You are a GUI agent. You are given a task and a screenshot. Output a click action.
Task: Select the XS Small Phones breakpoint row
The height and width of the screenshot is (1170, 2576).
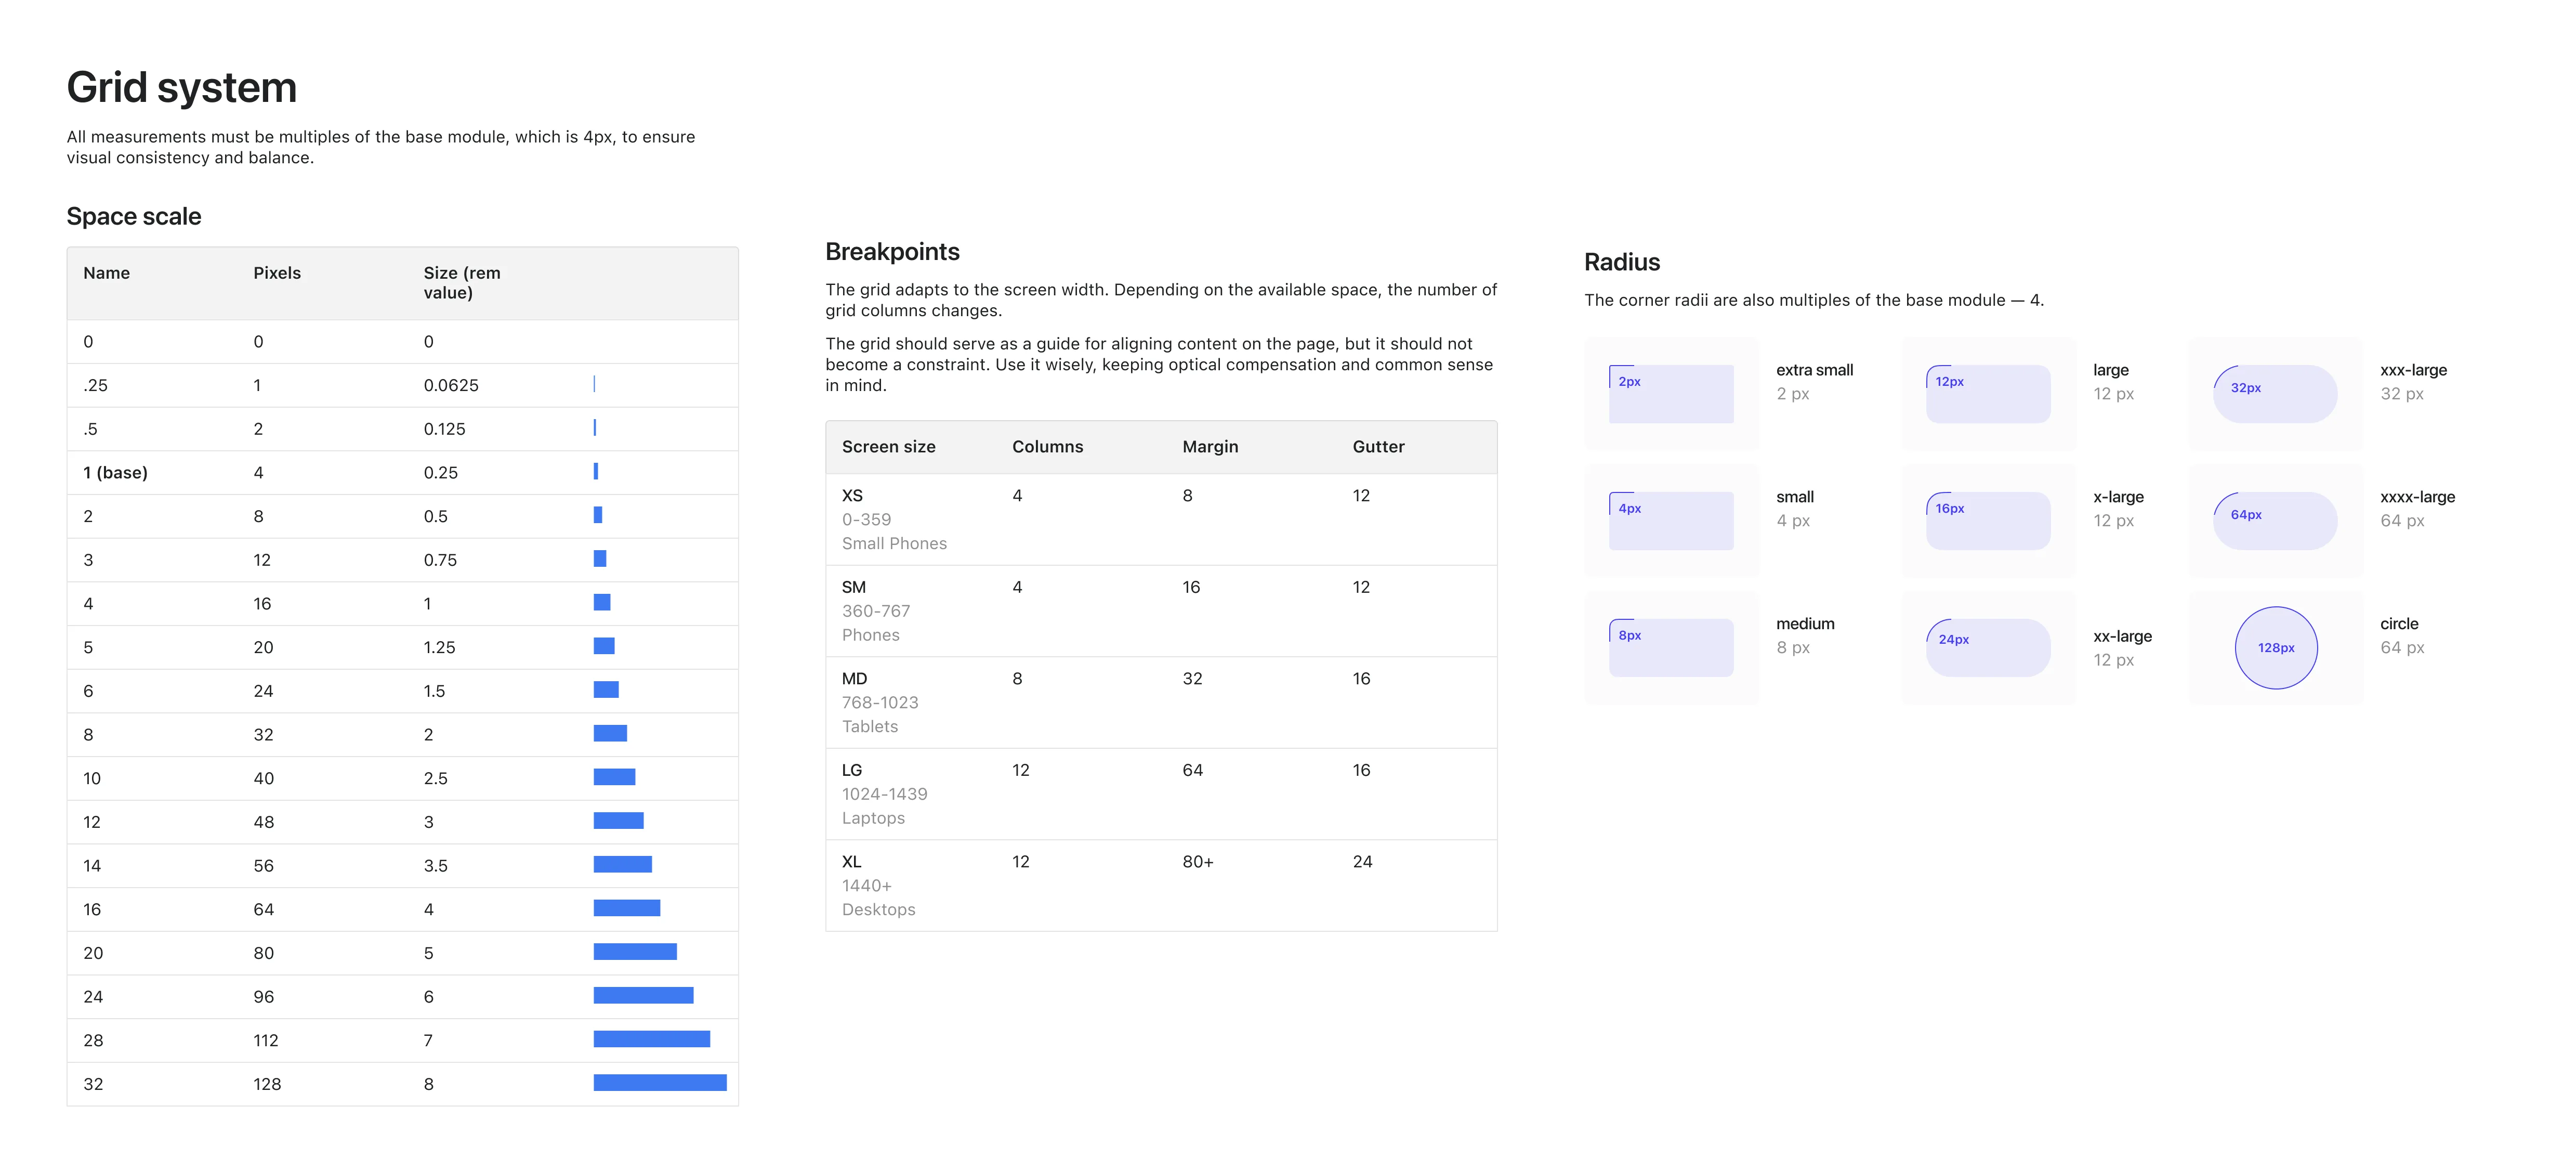pyautogui.click(x=1160, y=518)
